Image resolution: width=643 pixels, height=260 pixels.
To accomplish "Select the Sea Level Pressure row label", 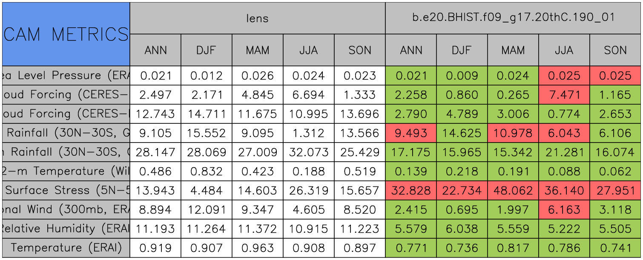I will tap(66, 76).
